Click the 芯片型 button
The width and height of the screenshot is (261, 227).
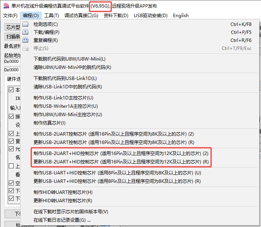13,27
